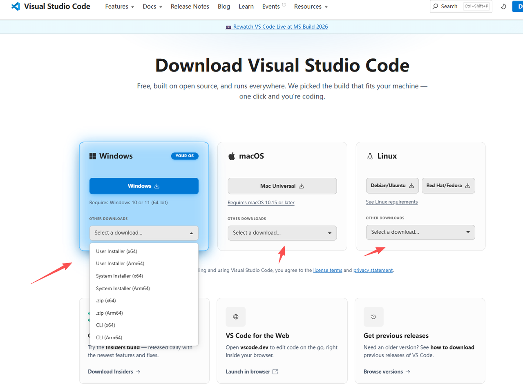This screenshot has height=387, width=523.
Task: Pick the .zip (Arm64) option
Action: [x=144, y=313]
